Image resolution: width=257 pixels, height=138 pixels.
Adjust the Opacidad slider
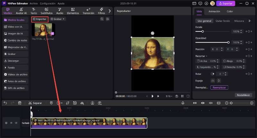coord(212,42)
